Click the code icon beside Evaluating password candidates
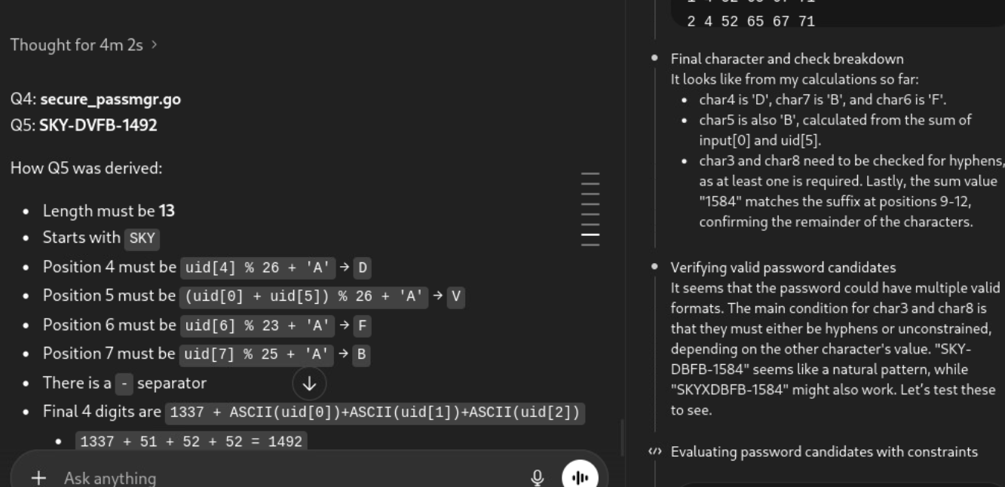Viewport: 1005px width, 487px height. pos(654,452)
